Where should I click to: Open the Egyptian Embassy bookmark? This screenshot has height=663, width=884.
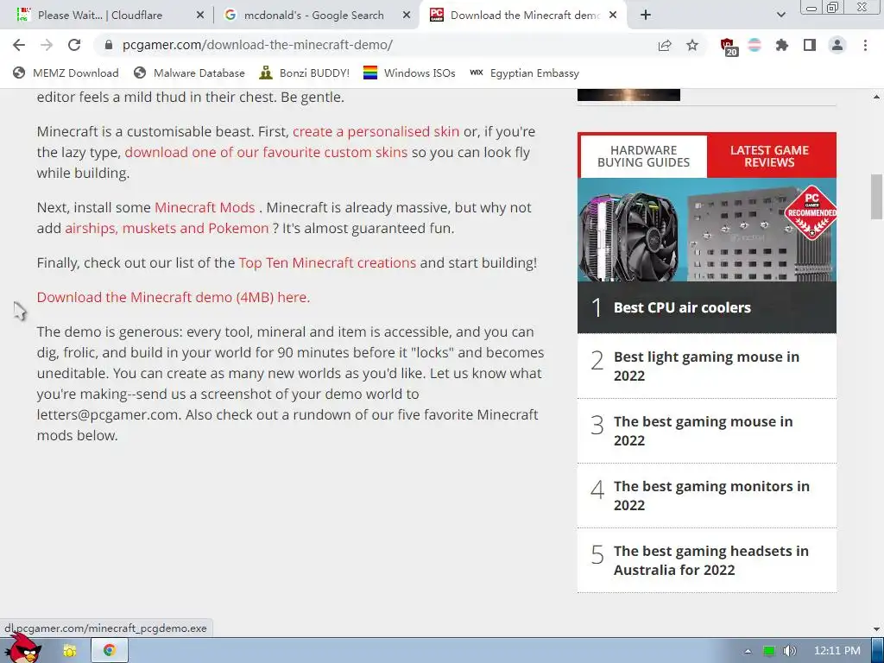(x=524, y=73)
